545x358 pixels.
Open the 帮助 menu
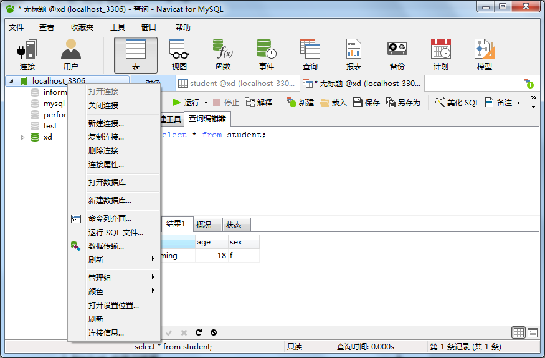(183, 27)
